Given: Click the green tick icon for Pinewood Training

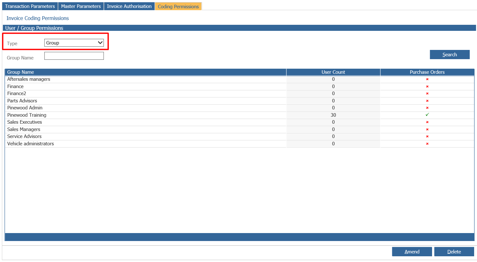Looking at the screenshot, I should coord(427,115).
